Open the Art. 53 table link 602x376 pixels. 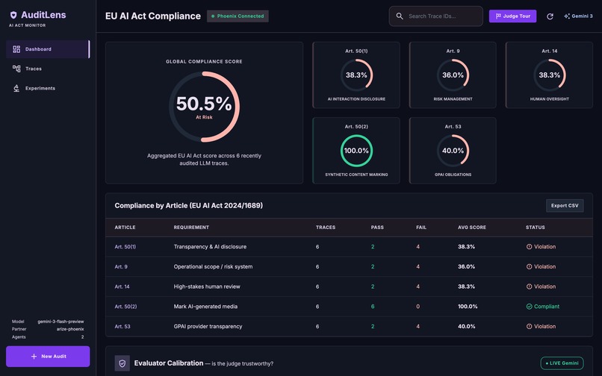click(x=122, y=327)
